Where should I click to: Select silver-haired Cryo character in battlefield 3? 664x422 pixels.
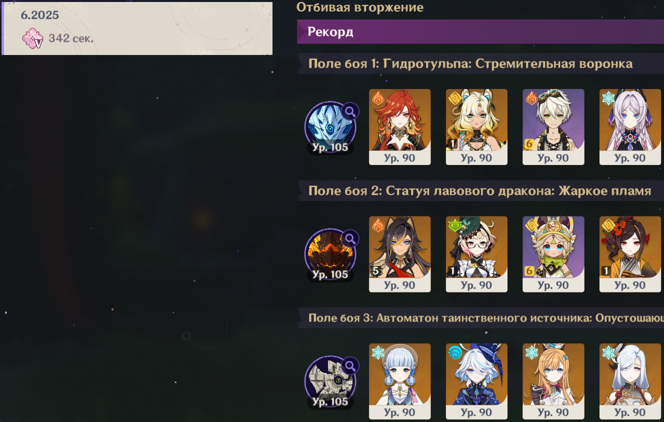tap(630, 381)
